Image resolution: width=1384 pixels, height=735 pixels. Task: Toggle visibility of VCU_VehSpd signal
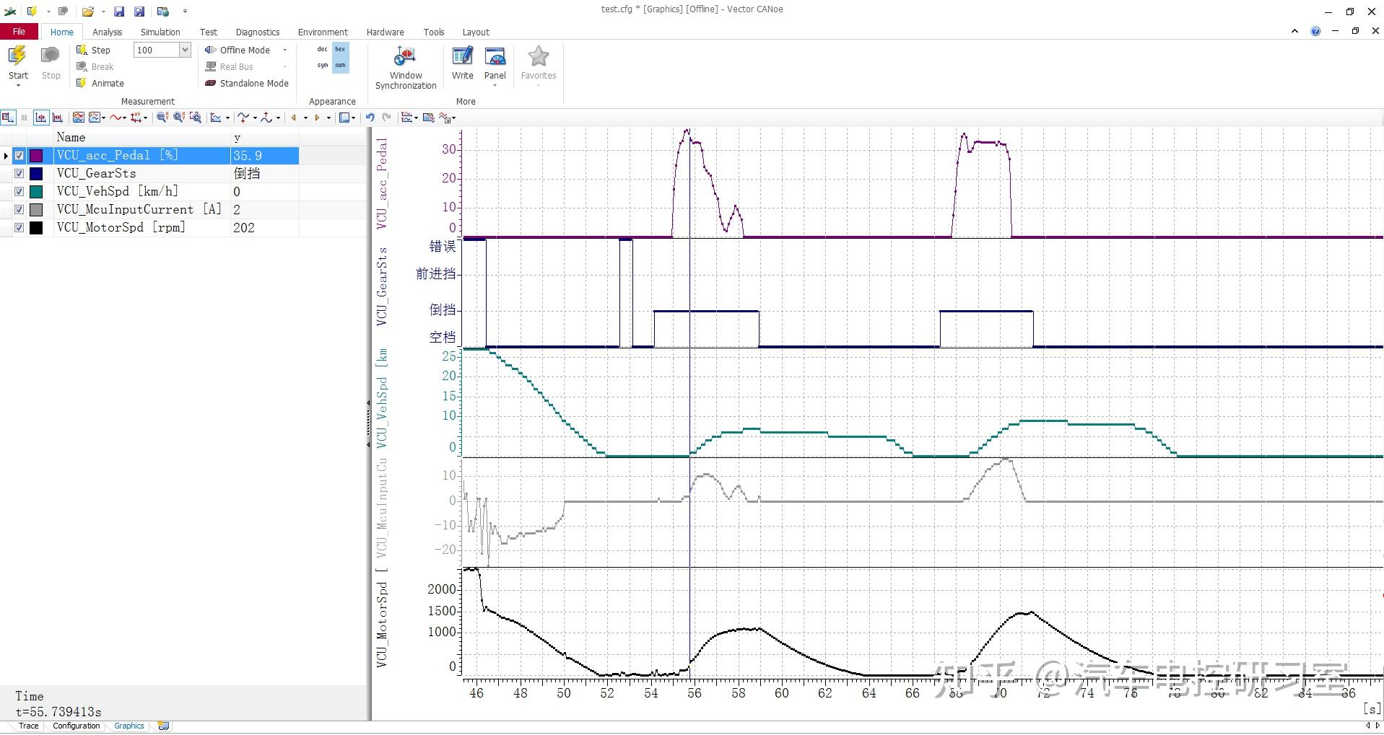[19, 192]
